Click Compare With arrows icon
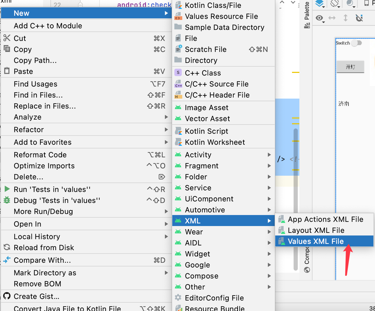This screenshot has width=375, height=311. [x=7, y=260]
